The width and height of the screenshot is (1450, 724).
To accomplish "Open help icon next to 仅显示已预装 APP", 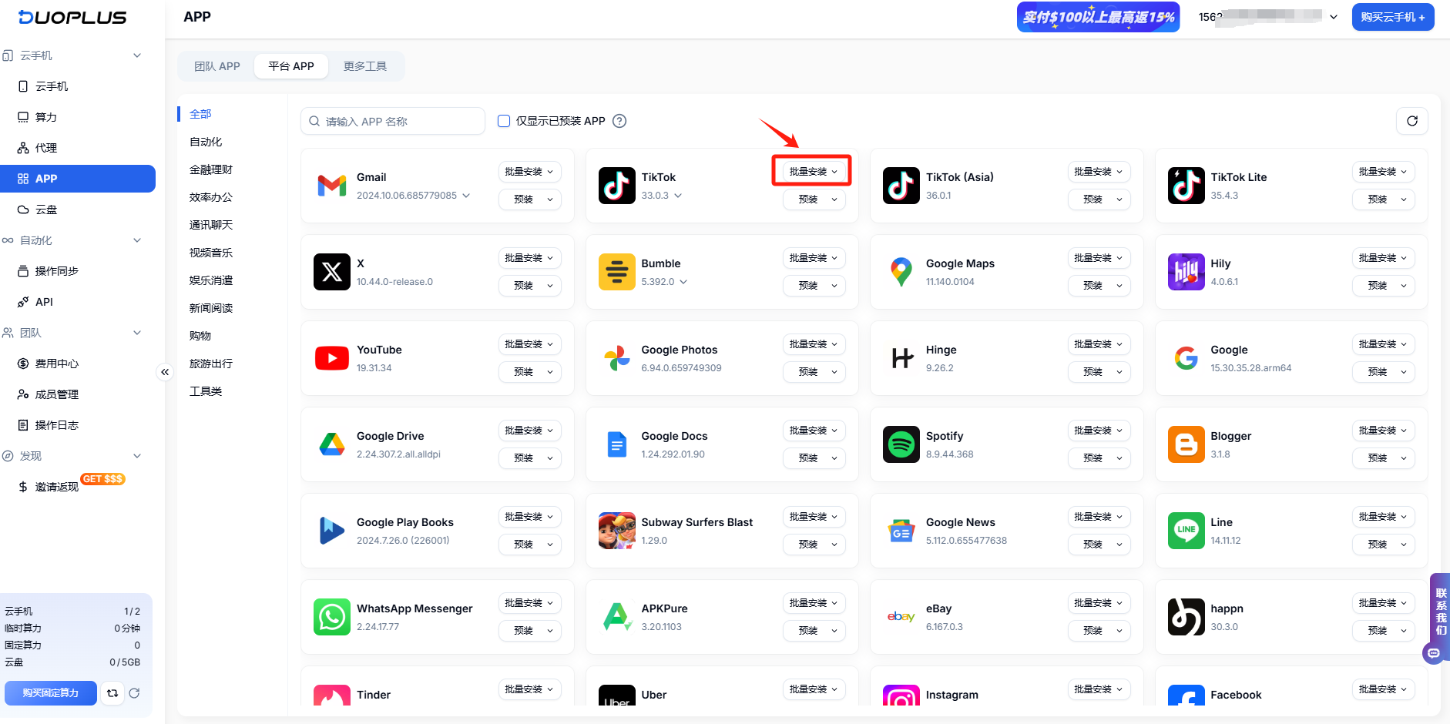I will (619, 121).
